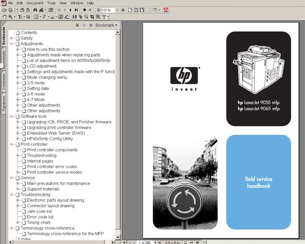
Task: Open the zoom percentage dropdown arrow
Action: point(117,10)
